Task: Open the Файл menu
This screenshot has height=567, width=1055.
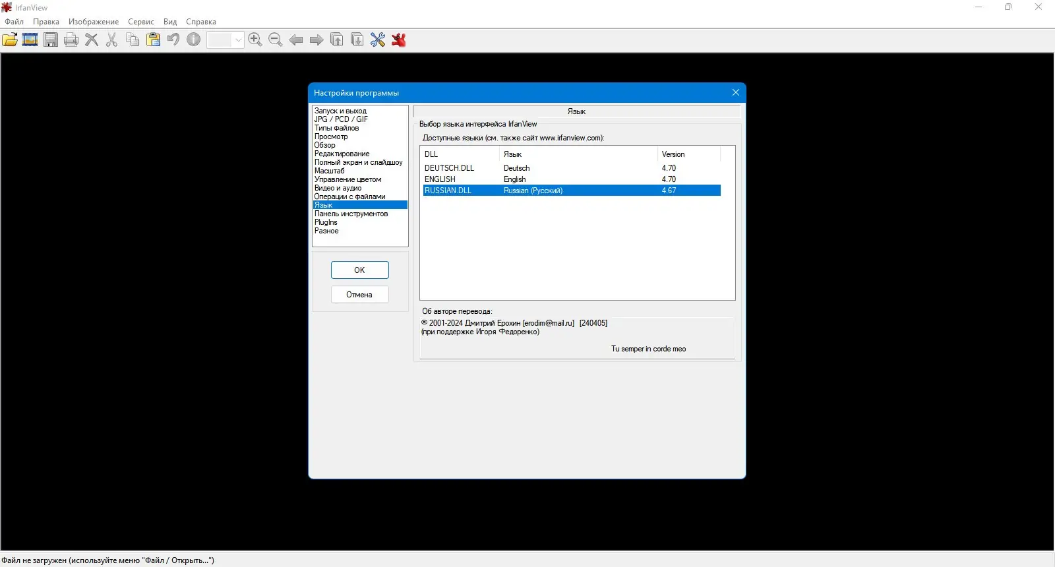Action: click(14, 22)
